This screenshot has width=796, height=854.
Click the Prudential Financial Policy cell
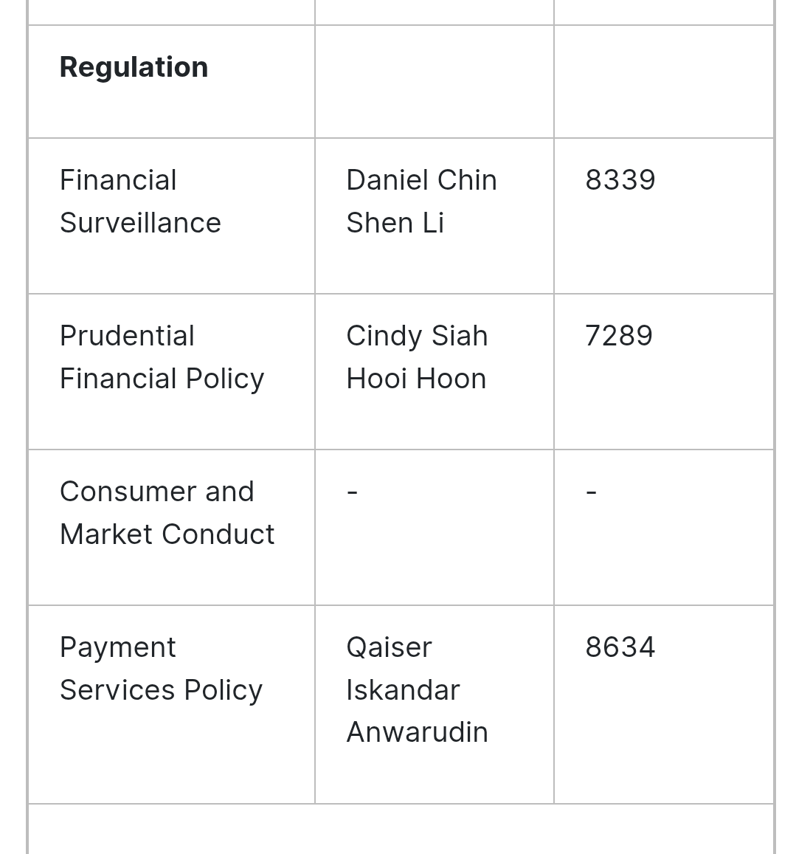[171, 372]
